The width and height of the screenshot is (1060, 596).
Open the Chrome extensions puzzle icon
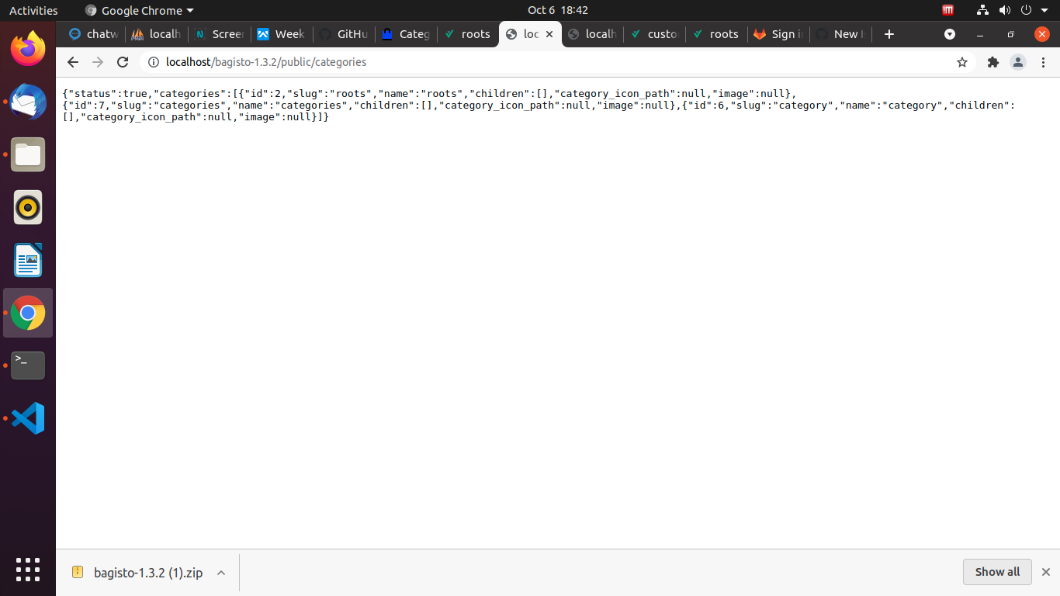click(x=992, y=62)
